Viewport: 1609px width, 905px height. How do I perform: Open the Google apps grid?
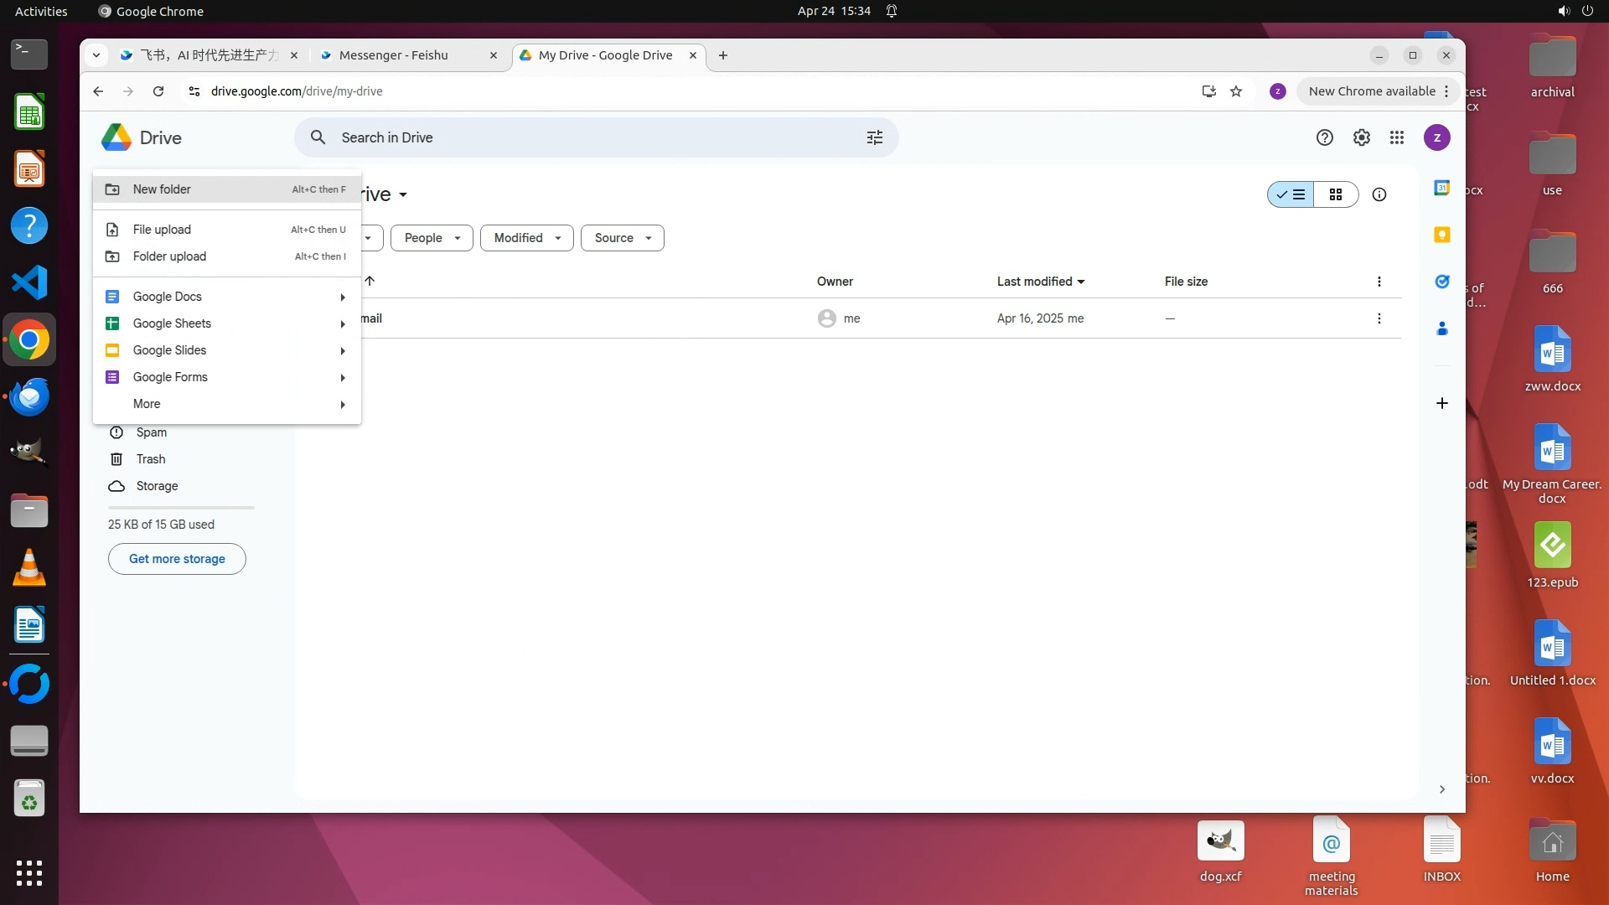(x=1396, y=137)
